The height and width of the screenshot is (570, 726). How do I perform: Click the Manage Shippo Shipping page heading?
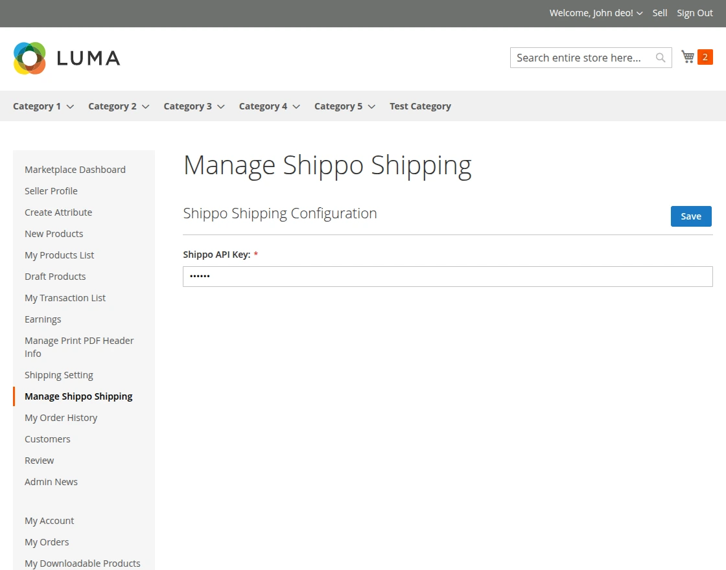click(x=327, y=166)
